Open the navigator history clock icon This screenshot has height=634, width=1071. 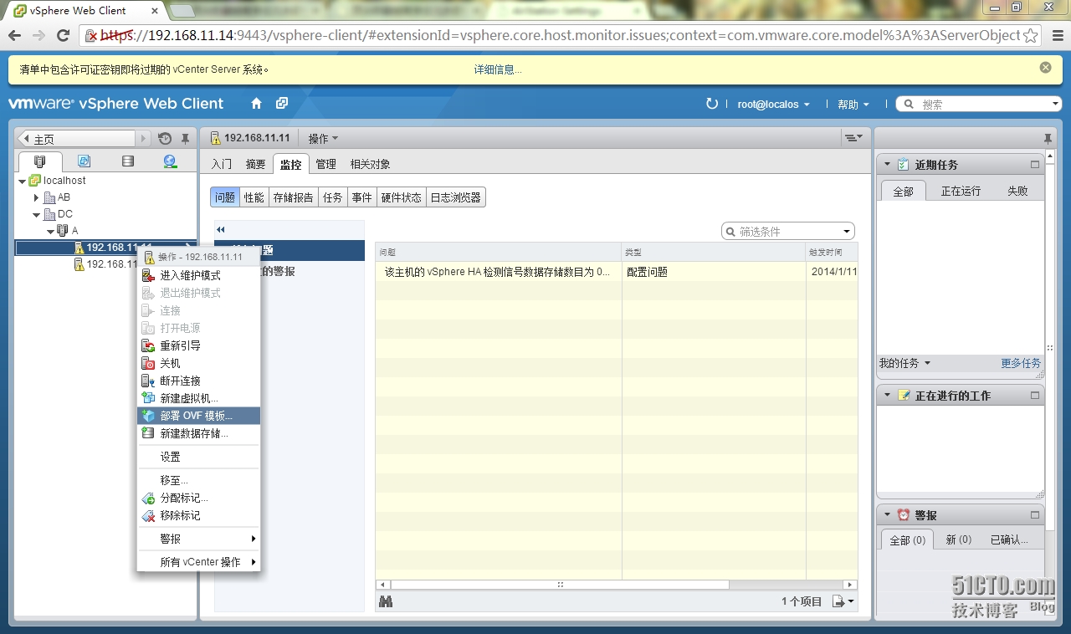point(165,139)
